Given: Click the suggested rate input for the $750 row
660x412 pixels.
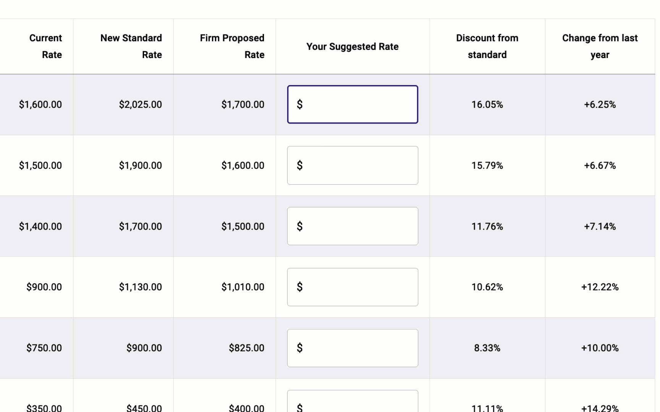Looking at the screenshot, I should [x=352, y=348].
